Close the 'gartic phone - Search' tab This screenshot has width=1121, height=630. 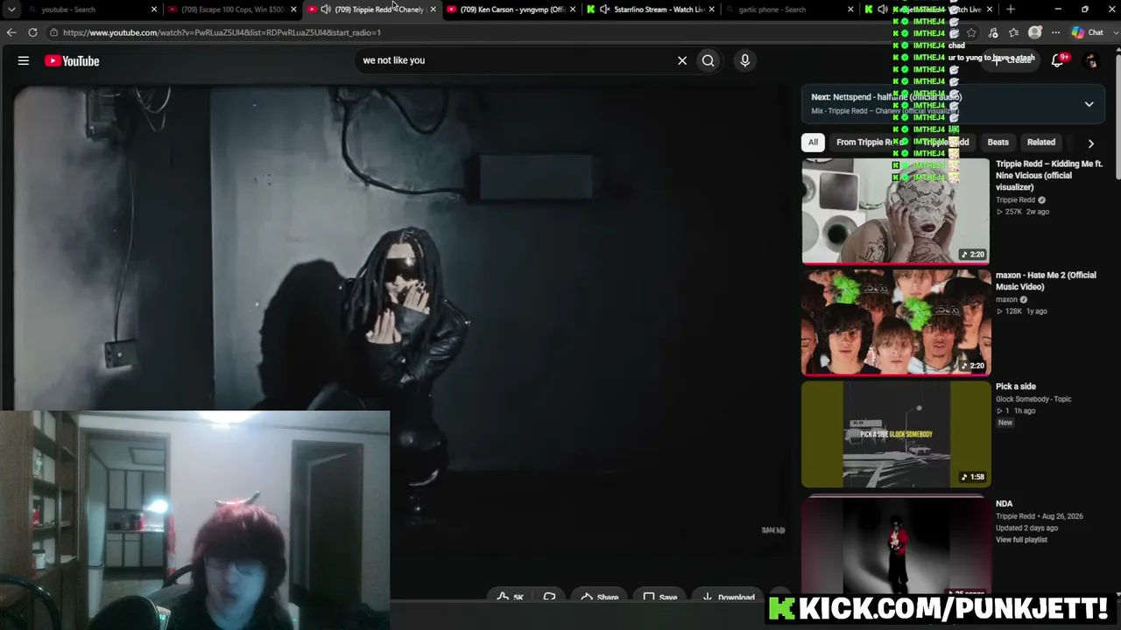click(850, 10)
